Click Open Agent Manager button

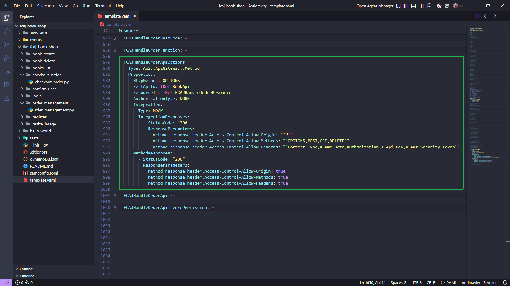tap(375, 6)
